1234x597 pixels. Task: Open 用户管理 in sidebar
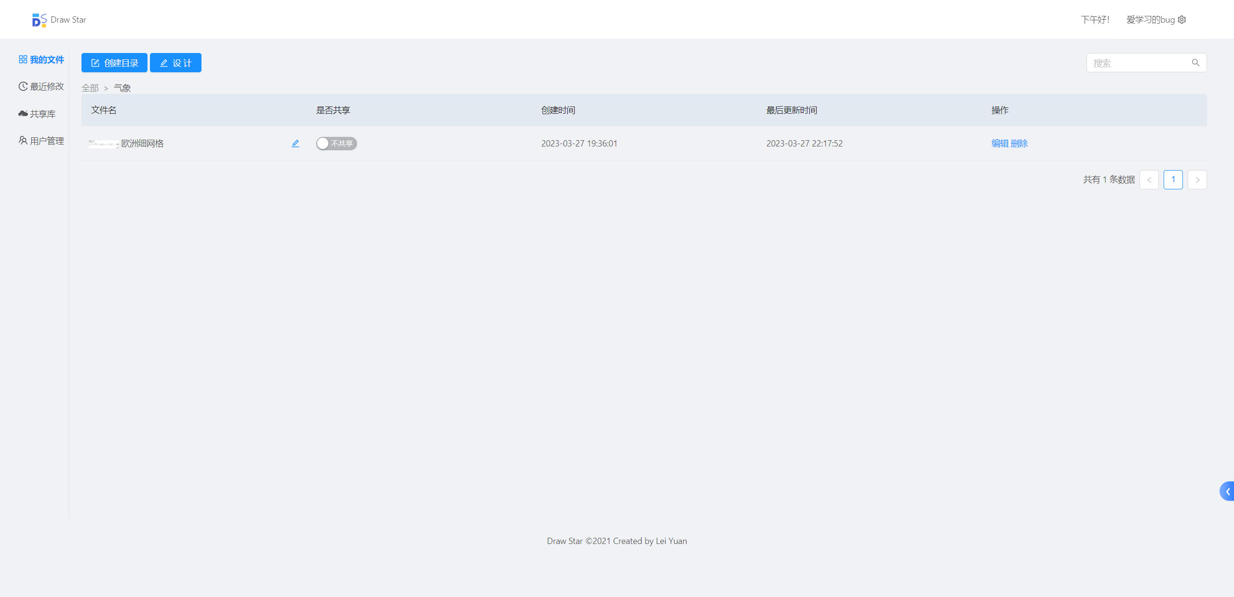[x=41, y=141]
